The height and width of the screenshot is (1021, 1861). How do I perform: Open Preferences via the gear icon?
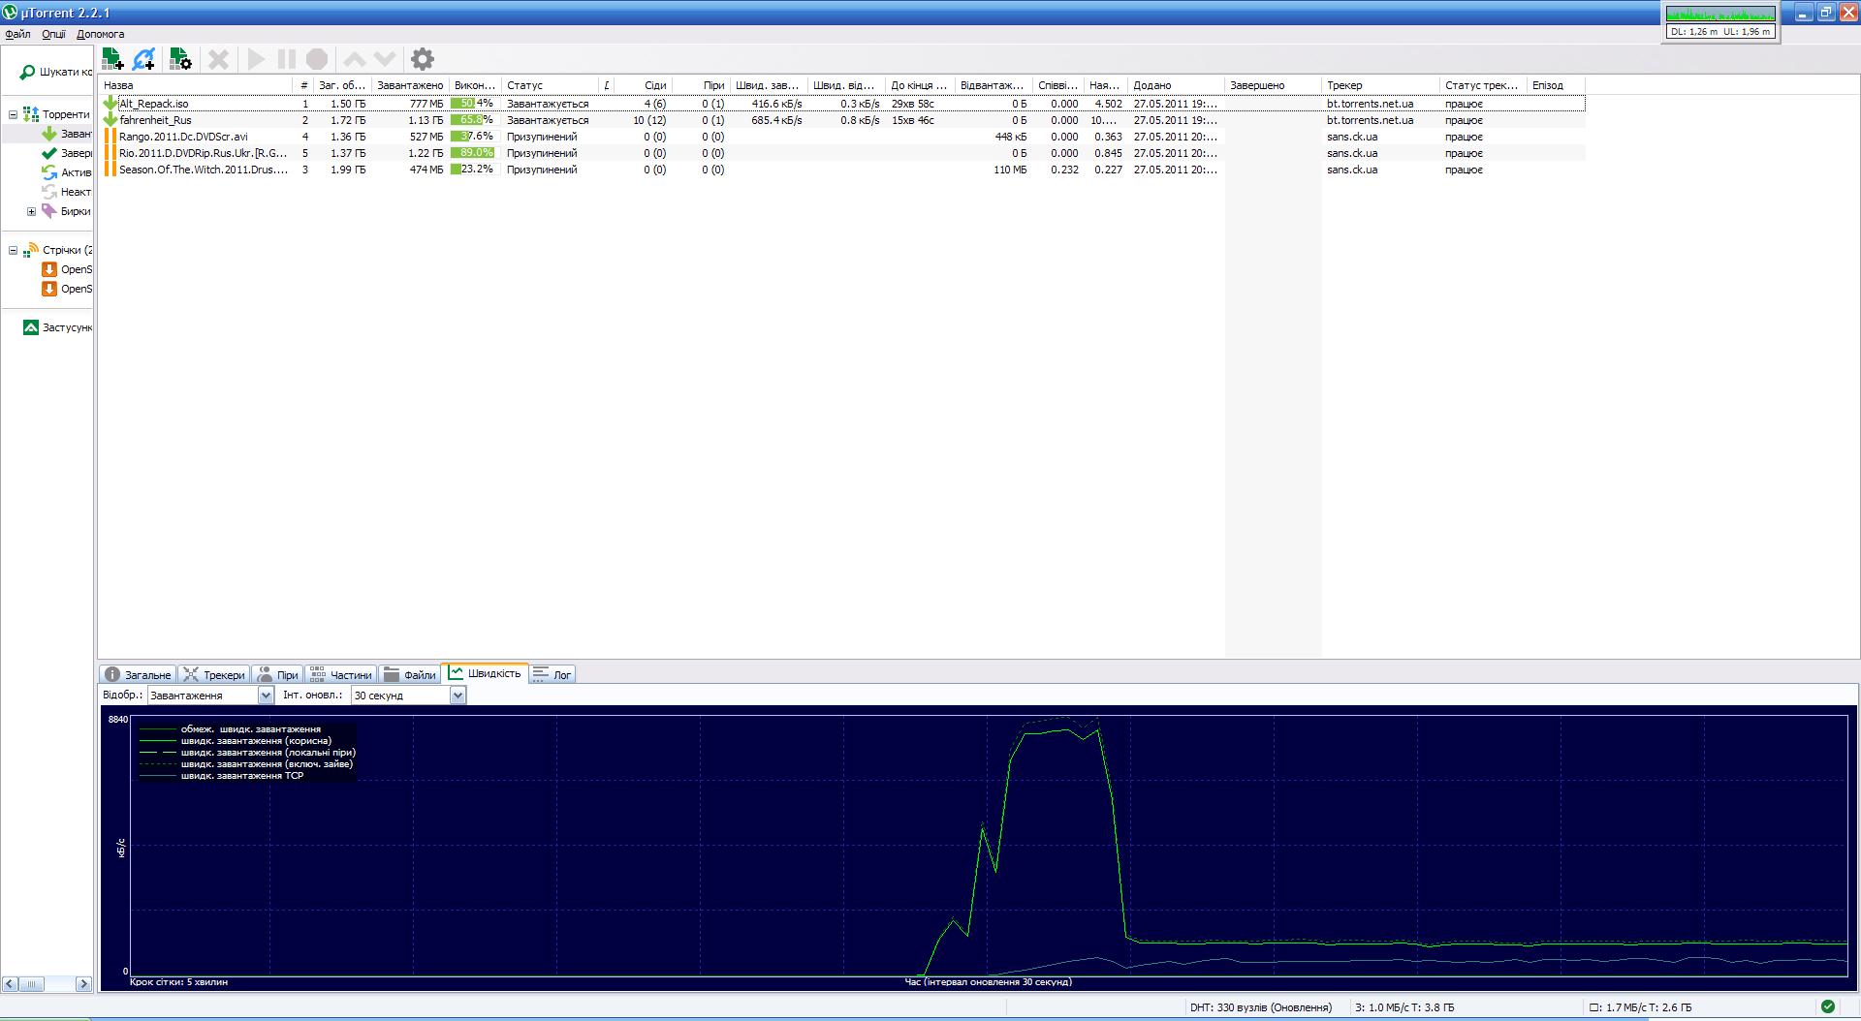click(x=423, y=59)
